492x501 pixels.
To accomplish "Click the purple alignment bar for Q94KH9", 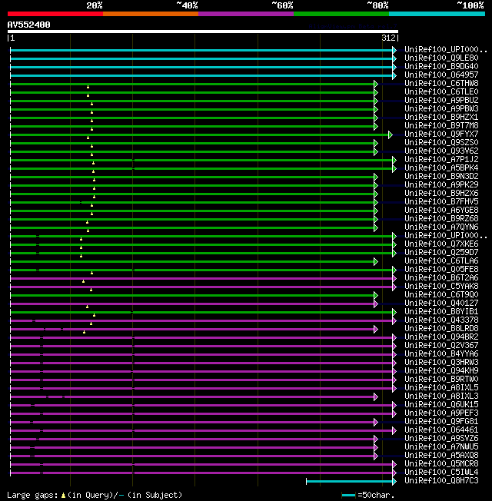I will pyautogui.click(x=201, y=371).
